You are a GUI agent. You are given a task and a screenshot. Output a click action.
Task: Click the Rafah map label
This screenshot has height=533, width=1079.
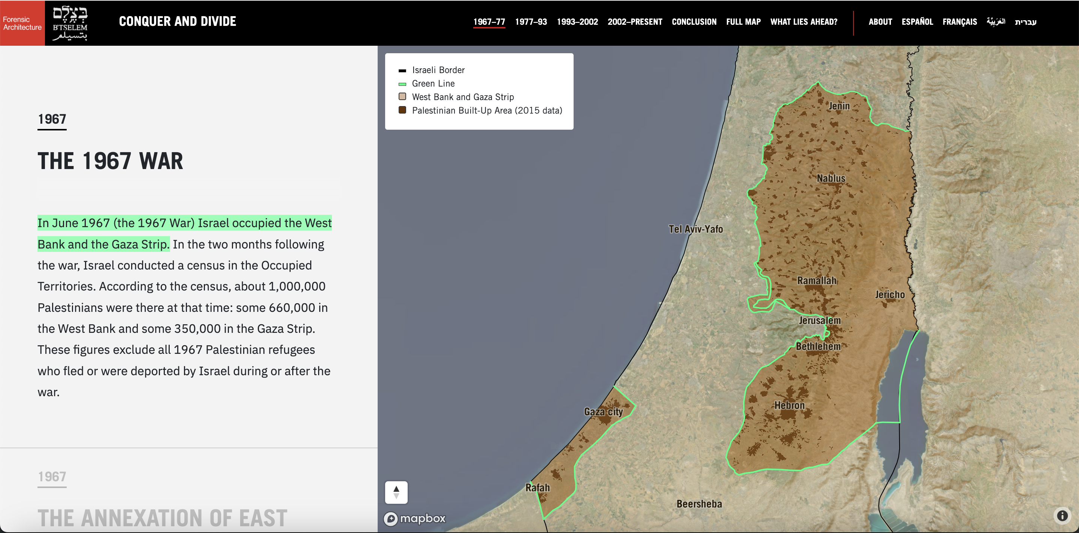(537, 488)
